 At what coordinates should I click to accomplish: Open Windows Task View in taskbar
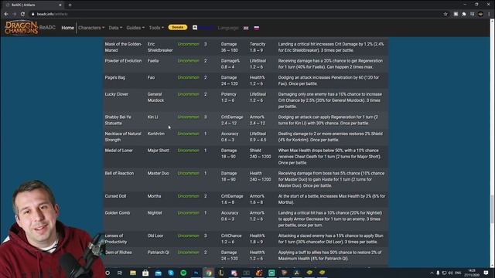click(x=120, y=273)
